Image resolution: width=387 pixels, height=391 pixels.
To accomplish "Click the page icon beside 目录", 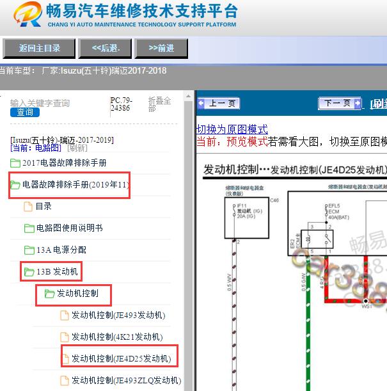I will (x=28, y=207).
